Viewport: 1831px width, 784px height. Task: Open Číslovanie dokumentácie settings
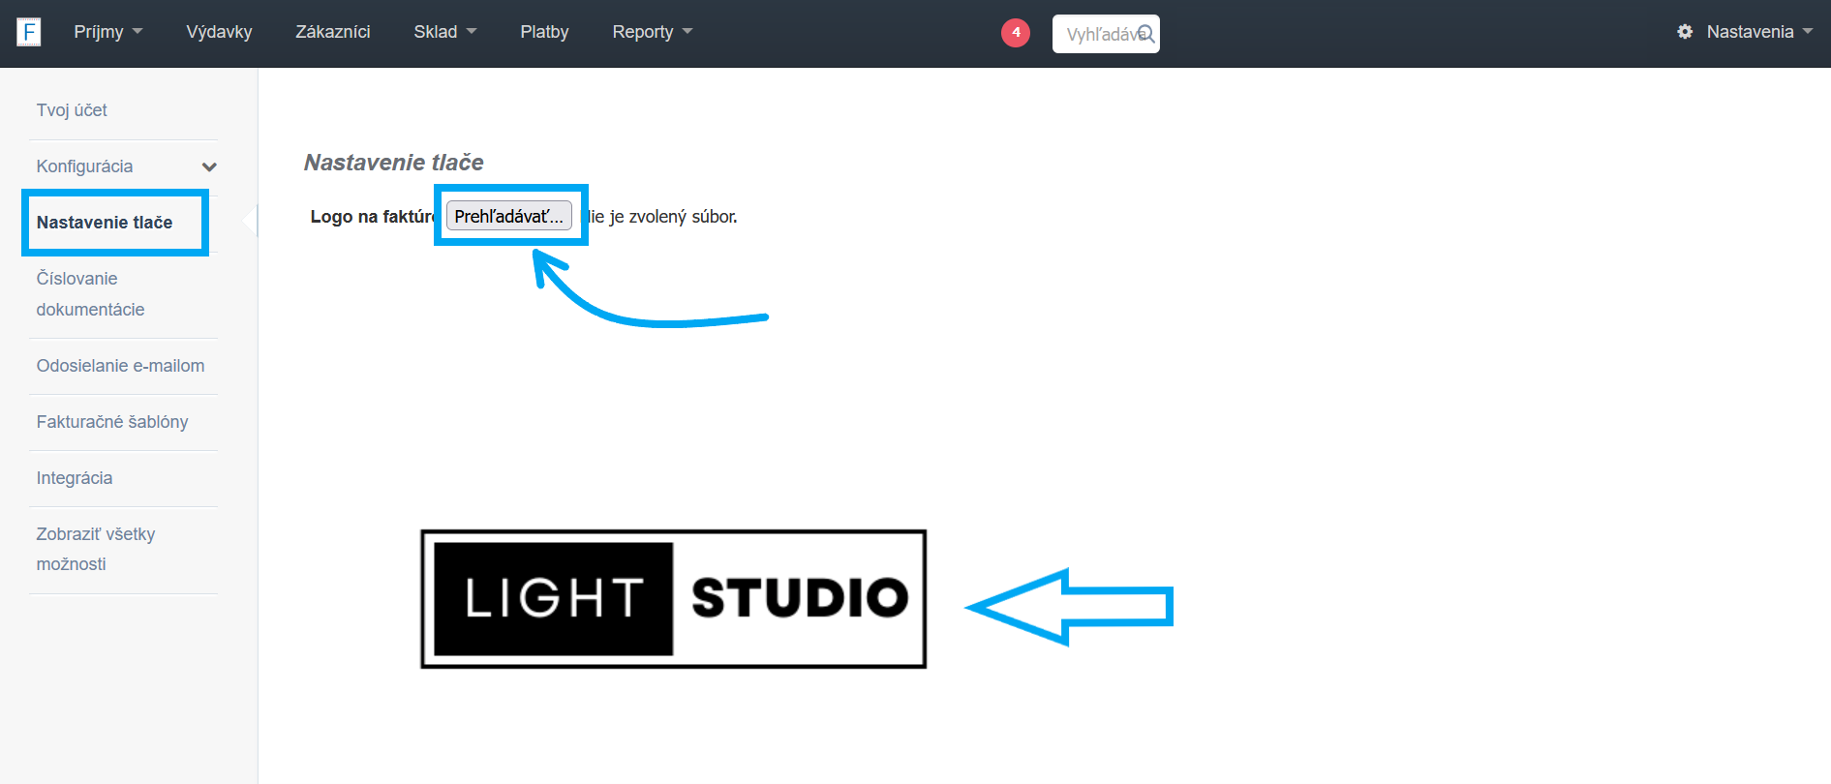(x=90, y=294)
